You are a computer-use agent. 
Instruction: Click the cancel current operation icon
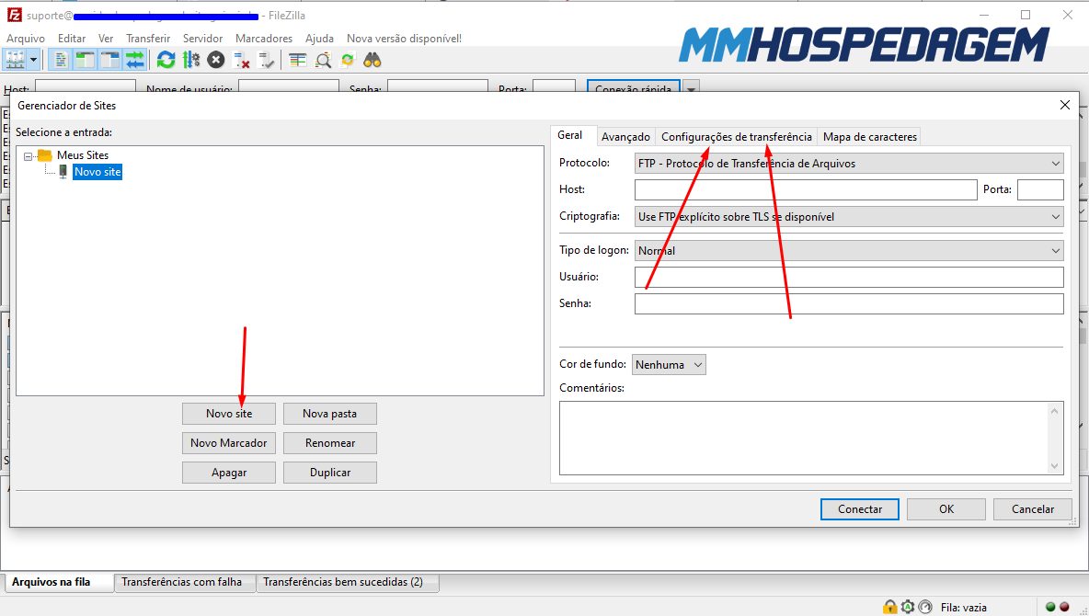point(216,61)
